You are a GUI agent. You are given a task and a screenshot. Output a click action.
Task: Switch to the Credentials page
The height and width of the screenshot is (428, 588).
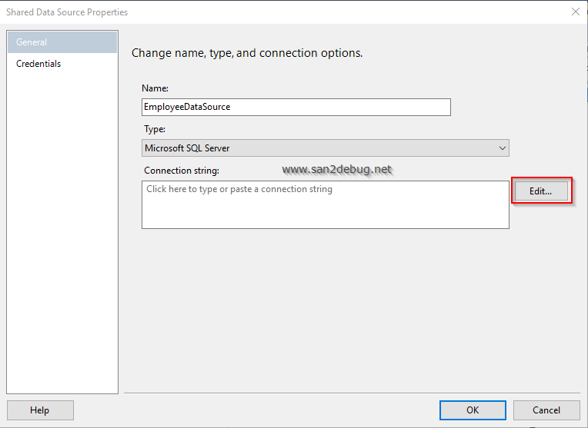tap(38, 64)
